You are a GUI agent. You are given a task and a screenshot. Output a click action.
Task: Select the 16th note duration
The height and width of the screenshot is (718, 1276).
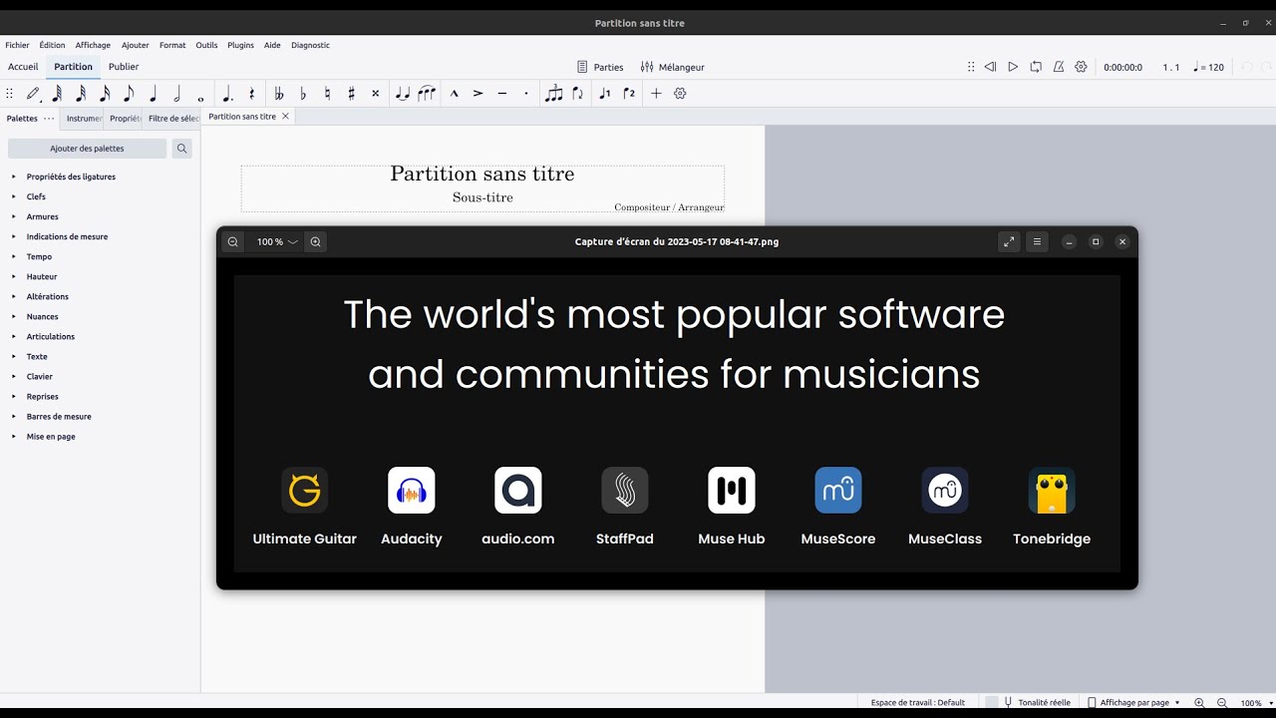click(105, 94)
